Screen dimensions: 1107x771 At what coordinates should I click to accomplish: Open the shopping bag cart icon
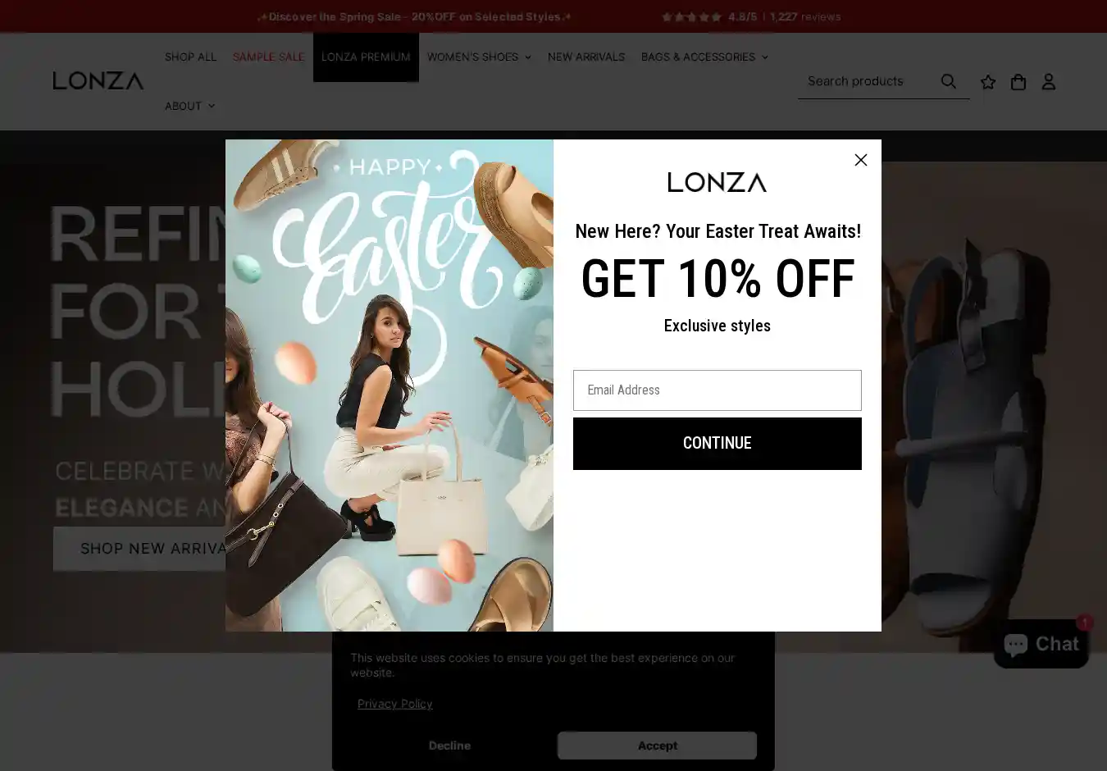pyautogui.click(x=1018, y=82)
